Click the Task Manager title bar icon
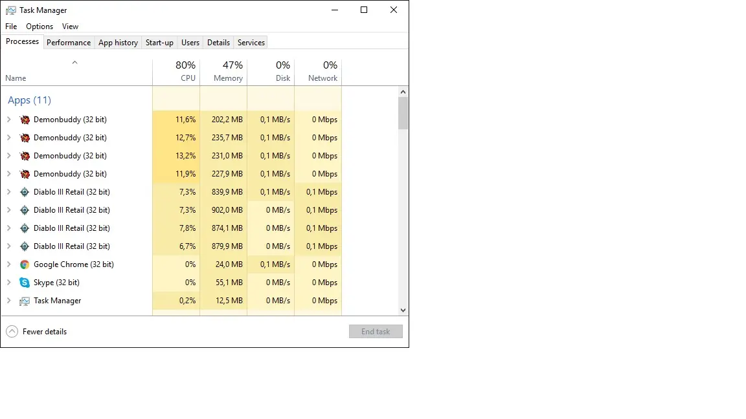746x419 pixels. point(11,10)
